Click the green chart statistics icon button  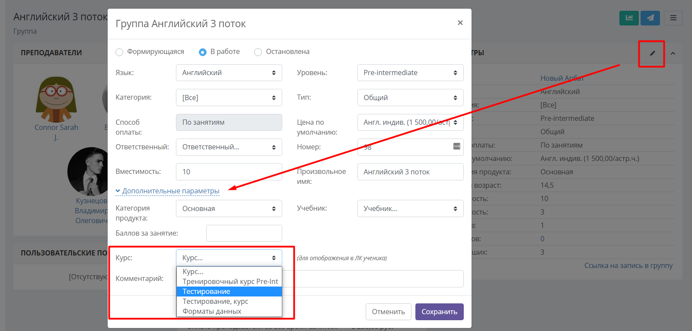coord(629,18)
